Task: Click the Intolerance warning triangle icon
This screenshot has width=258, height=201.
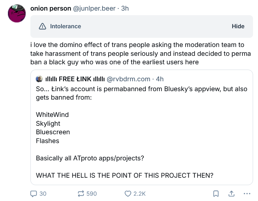Action: coord(43,26)
